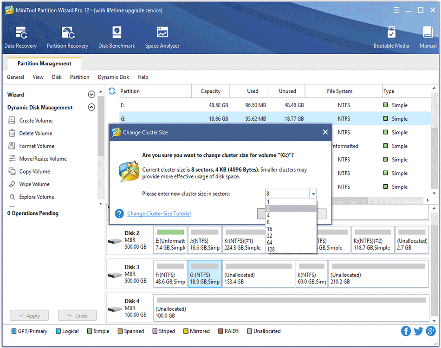Pick 32 sectors from the dropdown list
This screenshot has width=441, height=348.
(x=291, y=236)
